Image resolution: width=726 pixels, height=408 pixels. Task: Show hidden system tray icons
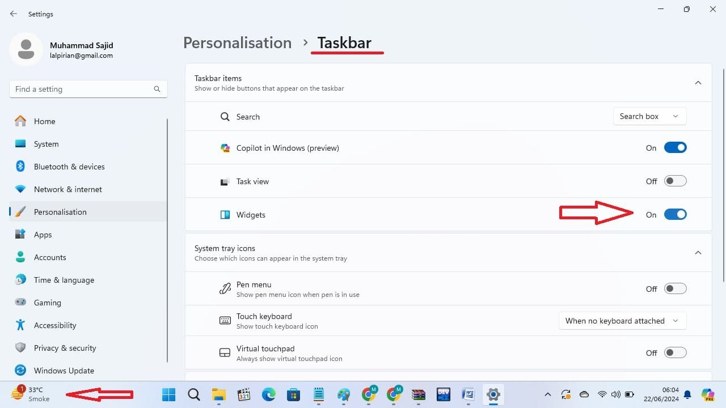coord(547,394)
